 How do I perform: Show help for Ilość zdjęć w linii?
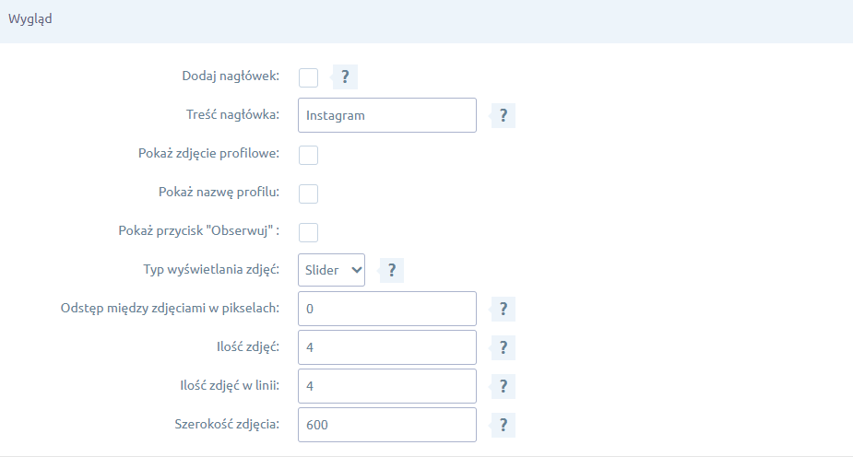pyautogui.click(x=503, y=386)
